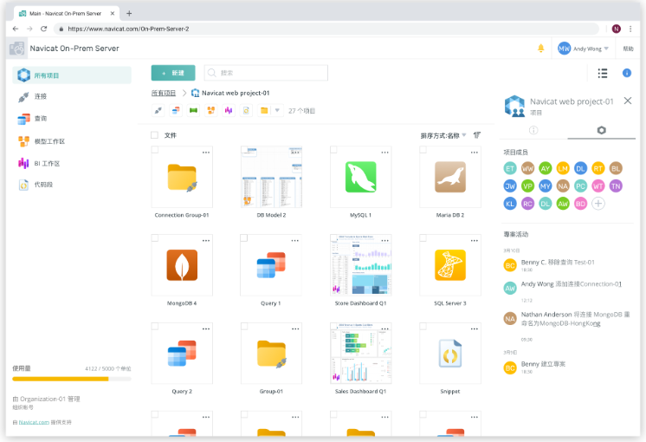Switch to list view layout

pyautogui.click(x=603, y=73)
